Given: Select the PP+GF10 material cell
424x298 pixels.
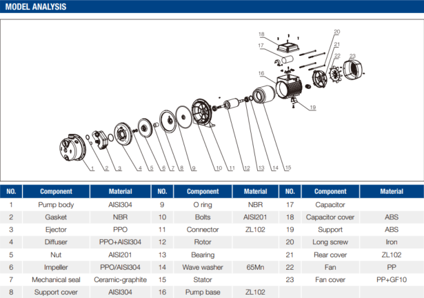Looking at the screenshot, I should point(392,279).
